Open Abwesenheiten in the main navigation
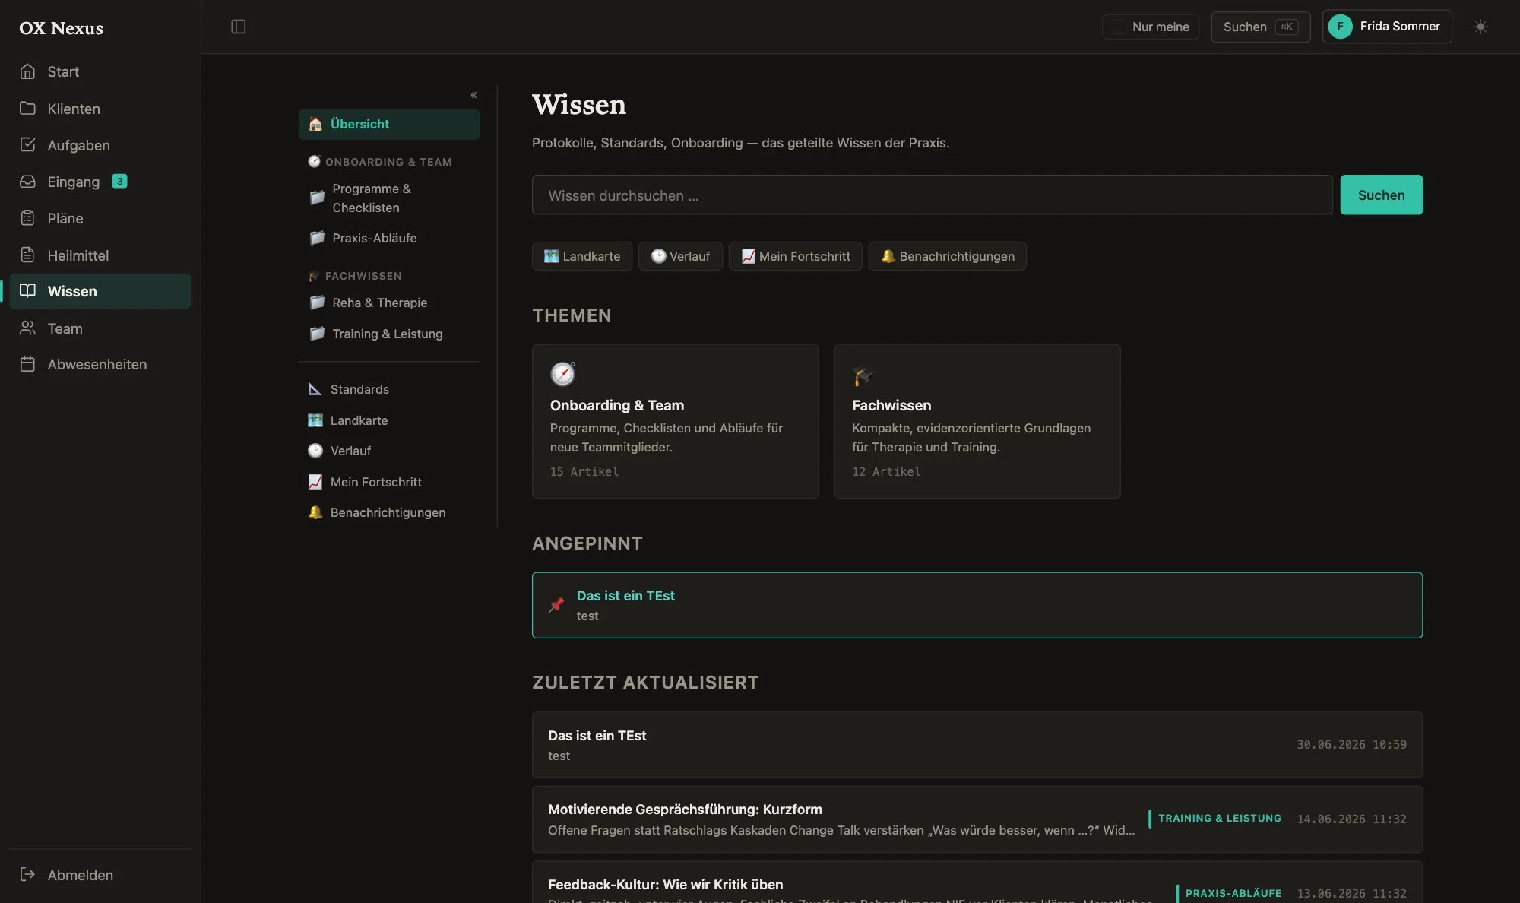Screen dimensions: 1520x903 coord(100,364)
